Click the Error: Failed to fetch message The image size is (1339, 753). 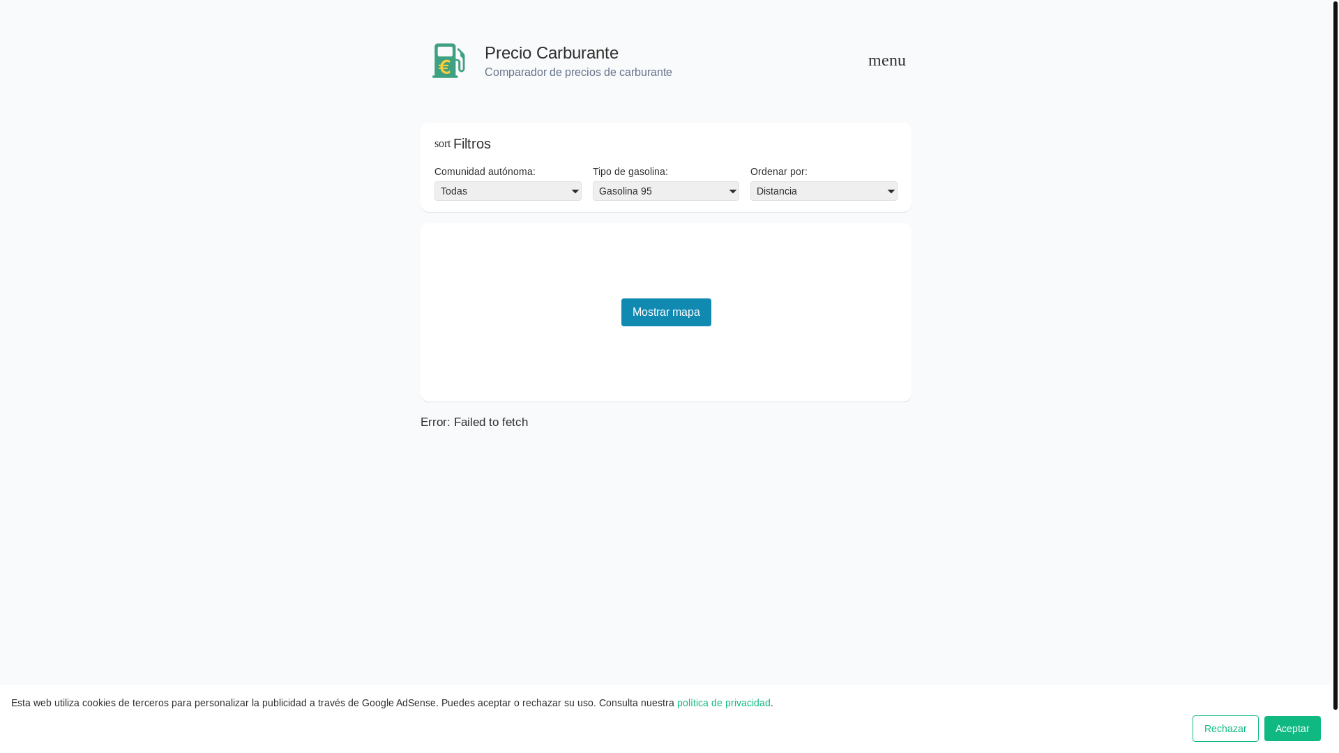tap(474, 423)
